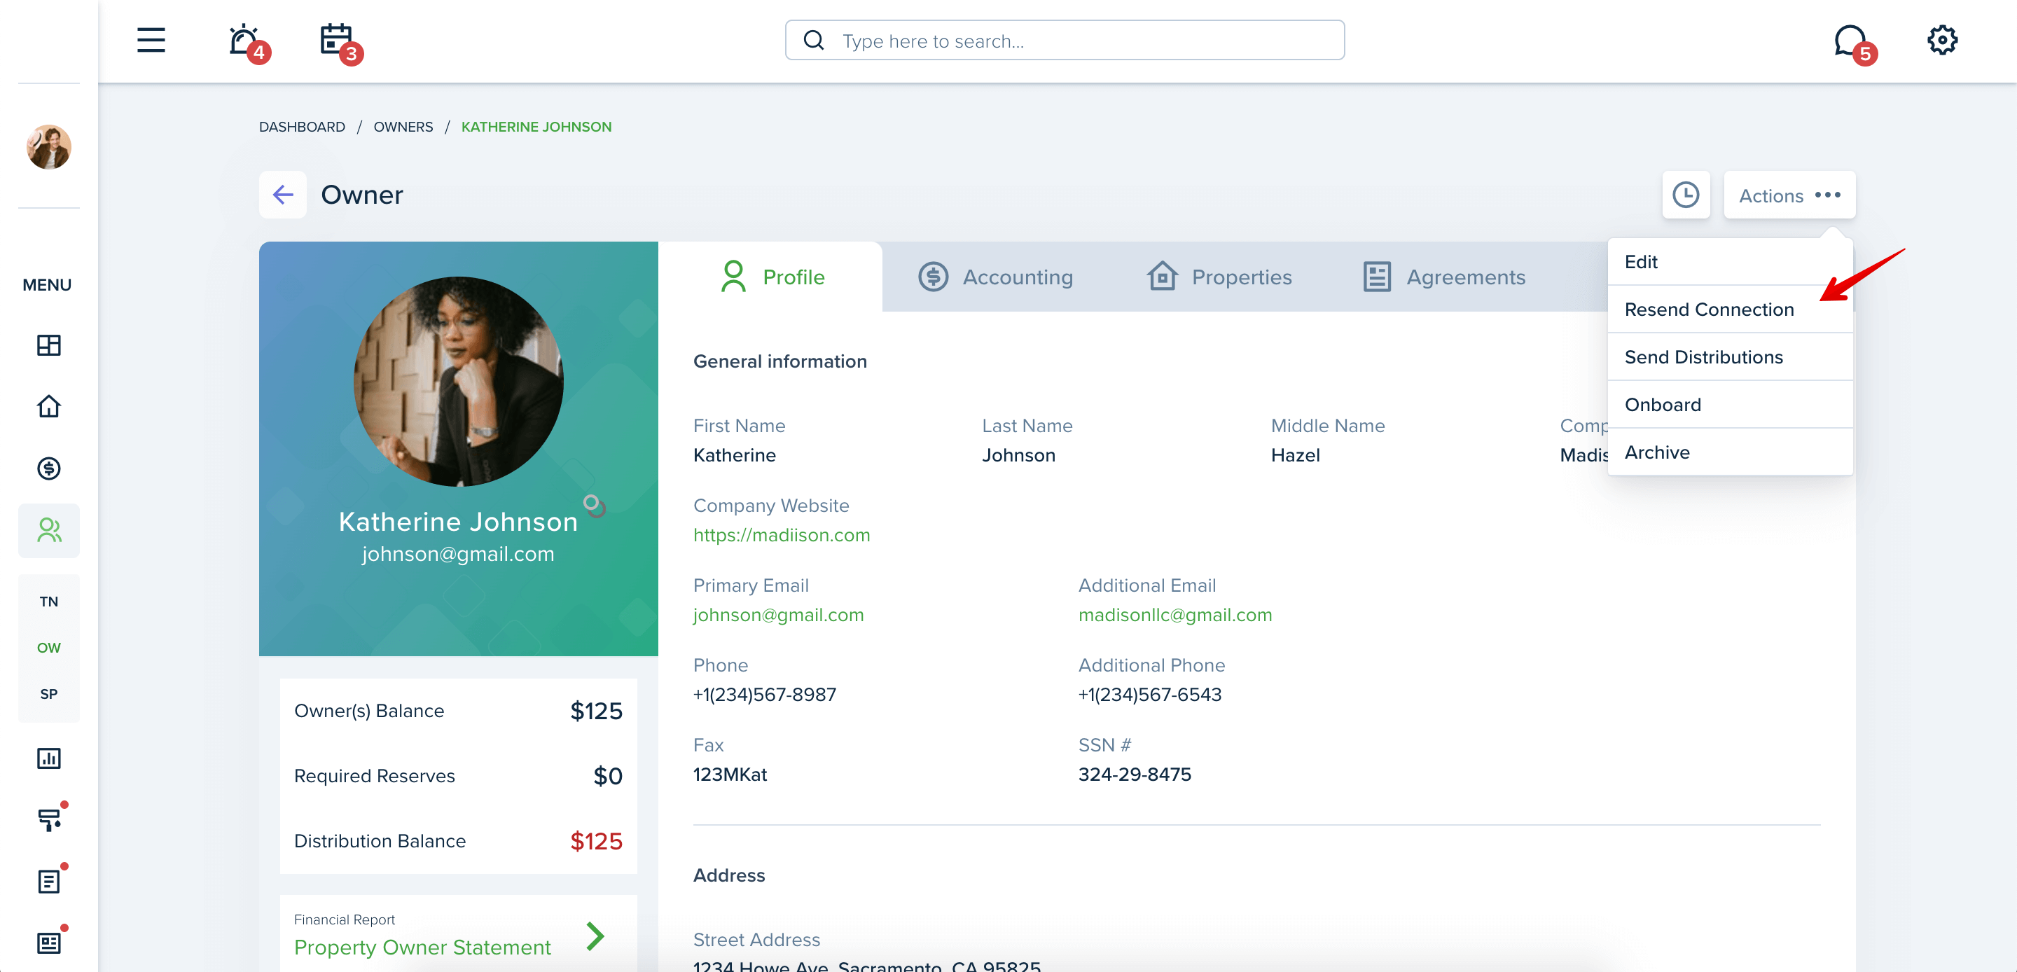Choose Onboard from Actions menu
2017x972 pixels.
click(1730, 405)
